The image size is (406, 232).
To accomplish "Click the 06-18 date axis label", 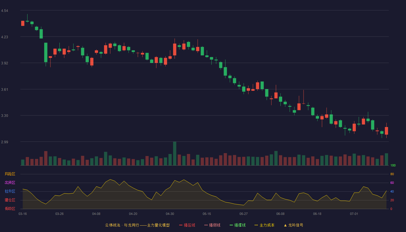I will [x=317, y=214].
